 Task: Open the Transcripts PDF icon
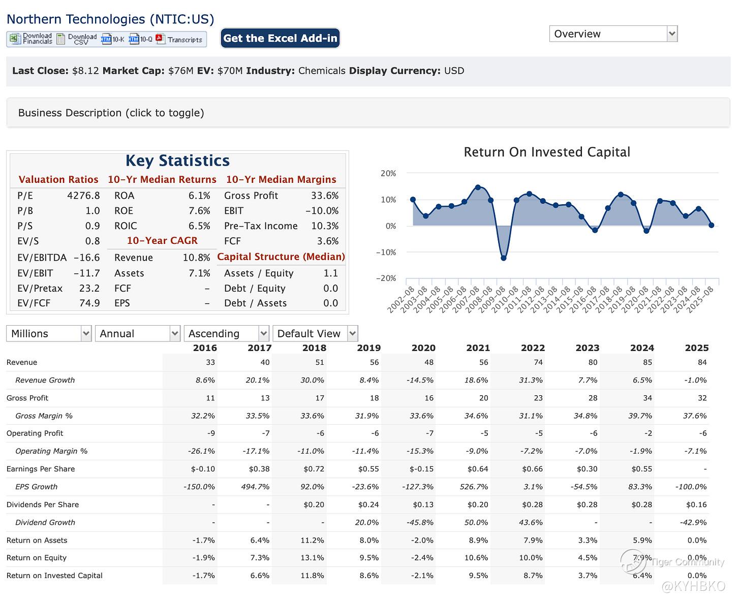click(161, 39)
